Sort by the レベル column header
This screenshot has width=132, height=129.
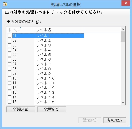[21, 30]
